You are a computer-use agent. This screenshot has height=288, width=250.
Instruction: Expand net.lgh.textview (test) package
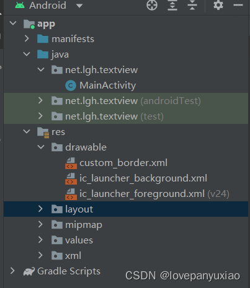click(x=40, y=116)
